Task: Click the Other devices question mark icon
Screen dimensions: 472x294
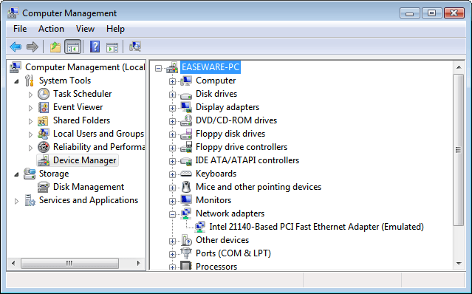Action: (187, 240)
